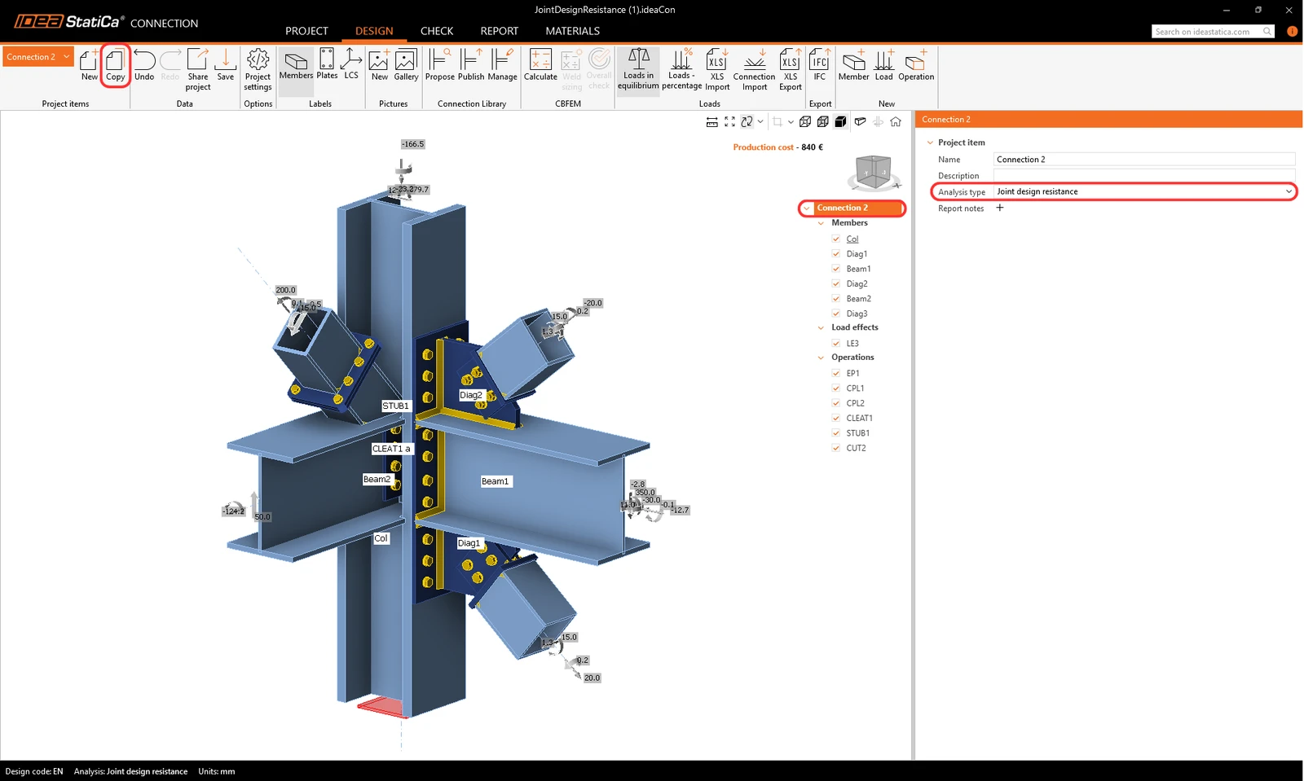
Task: Switch to Loads - percentage
Action: pyautogui.click(x=681, y=69)
